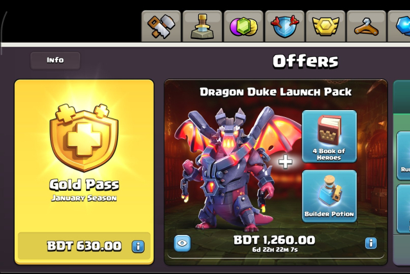Click the Info button
410x274 pixels.
55,60
